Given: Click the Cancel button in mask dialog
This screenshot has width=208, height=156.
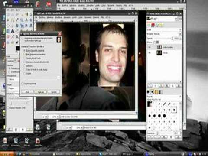Looking at the screenshot, I should pos(54,92).
